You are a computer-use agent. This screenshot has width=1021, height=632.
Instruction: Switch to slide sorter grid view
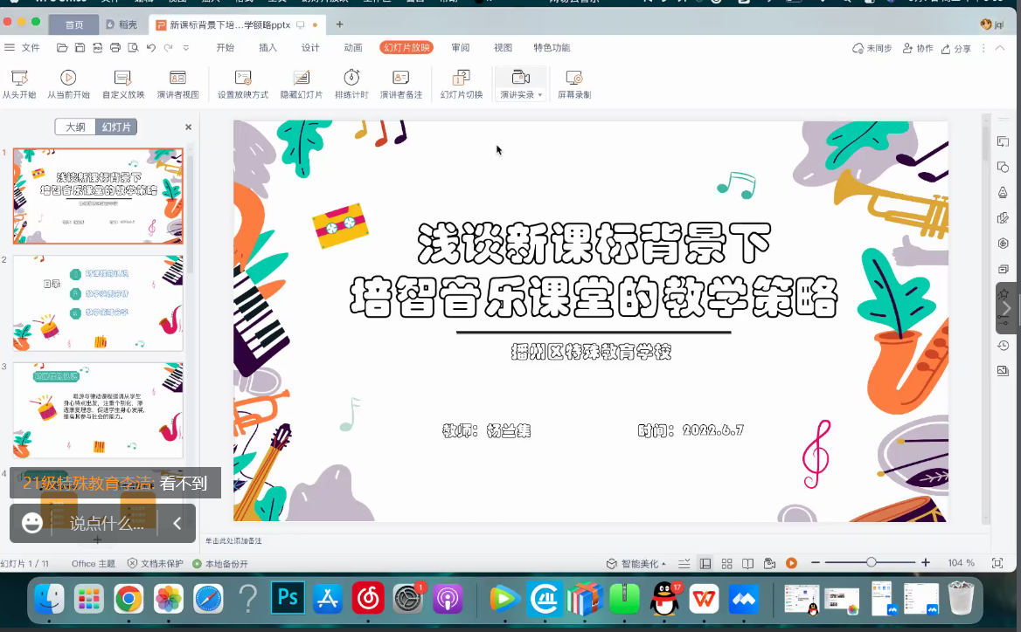[726, 563]
